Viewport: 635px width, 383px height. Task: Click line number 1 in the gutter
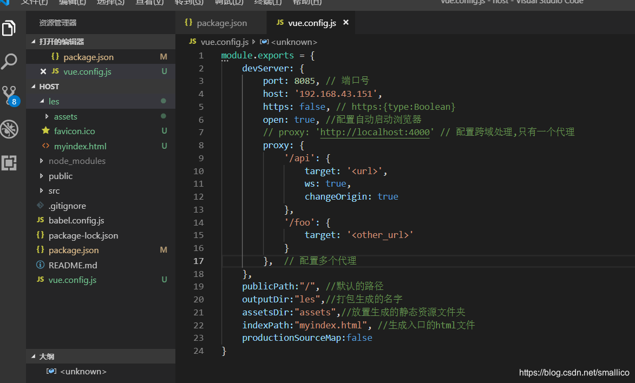click(201, 56)
